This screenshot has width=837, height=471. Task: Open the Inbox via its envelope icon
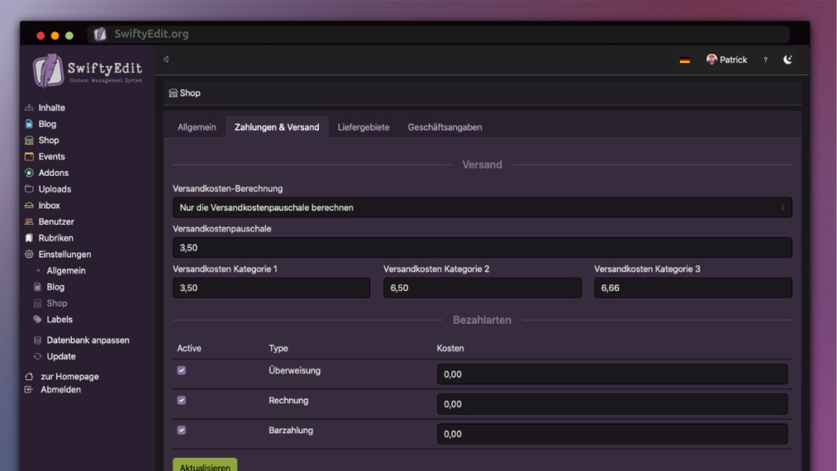click(x=29, y=206)
